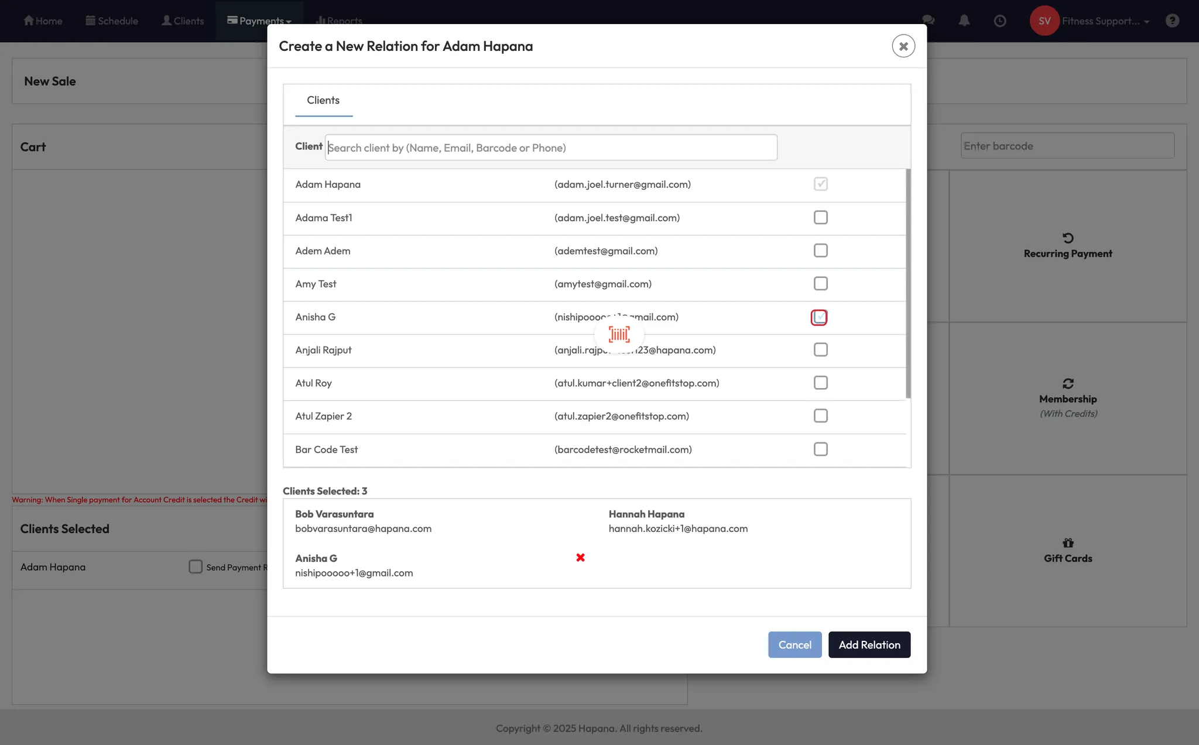Click the Cancel button

(794, 644)
